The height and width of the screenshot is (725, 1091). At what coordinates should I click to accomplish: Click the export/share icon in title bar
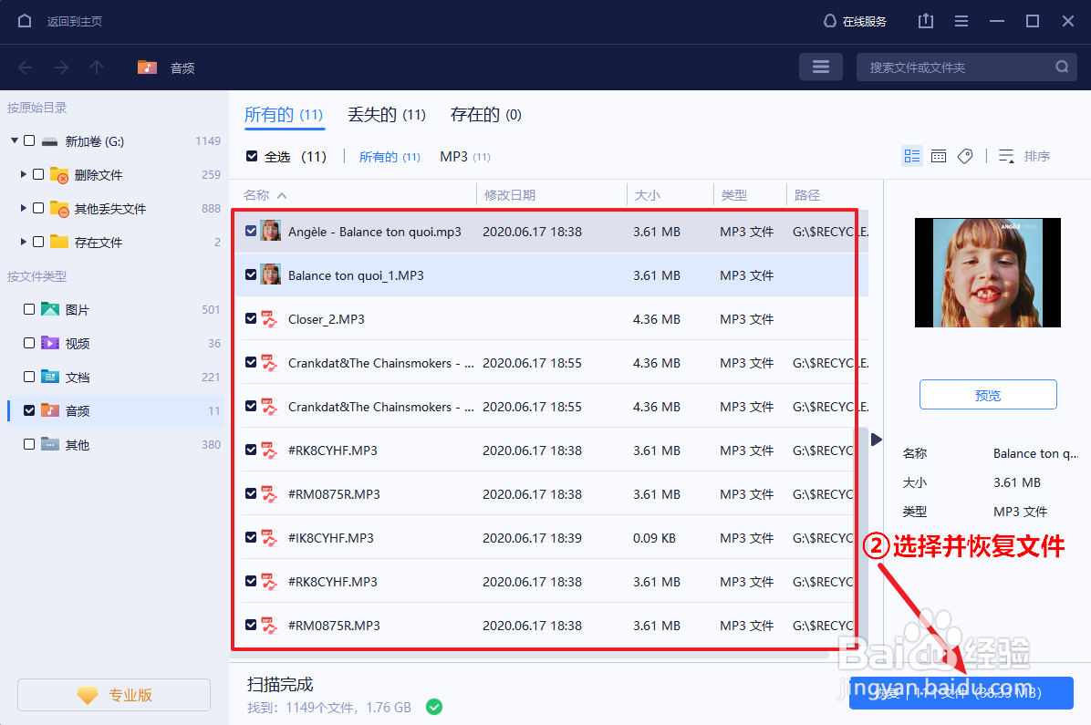pos(925,20)
